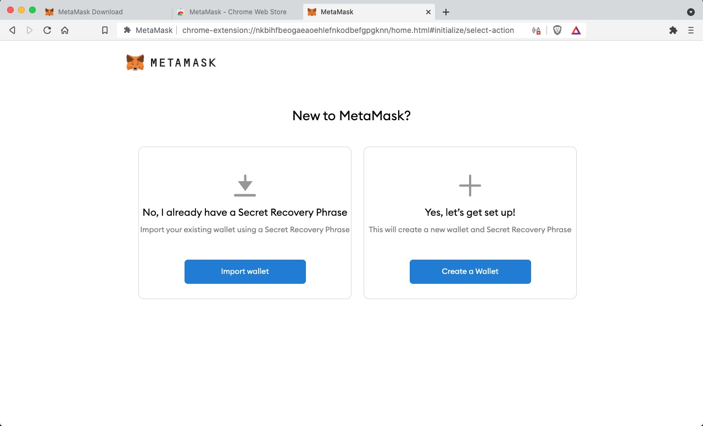The width and height of the screenshot is (703, 426).
Task: Reload the current page
Action: (x=47, y=30)
